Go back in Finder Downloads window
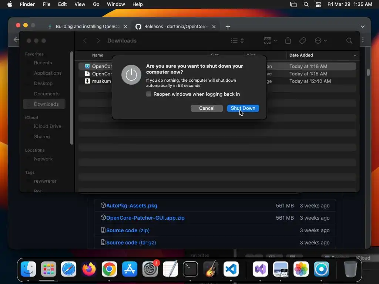The width and height of the screenshot is (379, 284). tap(85, 41)
